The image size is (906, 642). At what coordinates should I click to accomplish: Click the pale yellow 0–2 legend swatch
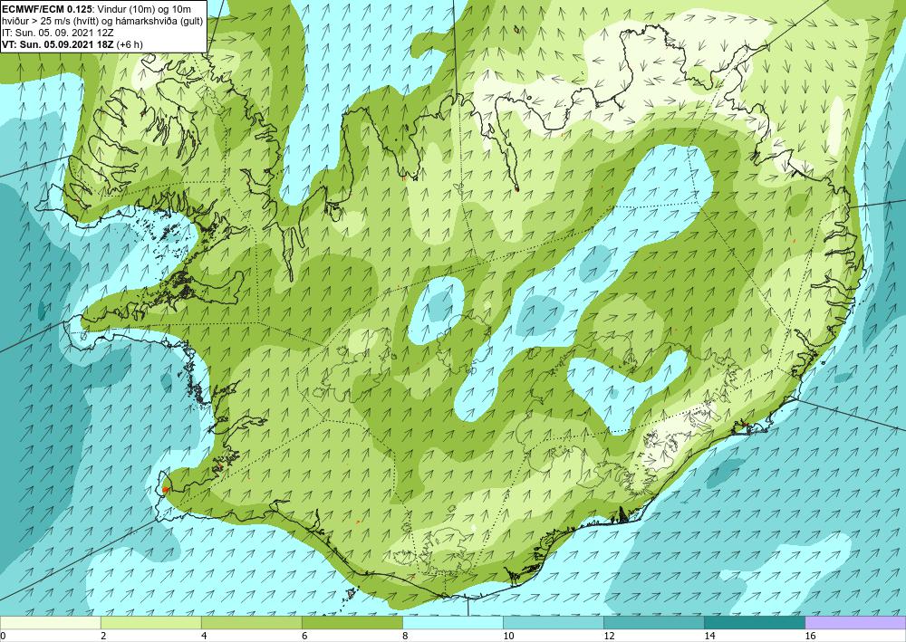pos(50,623)
